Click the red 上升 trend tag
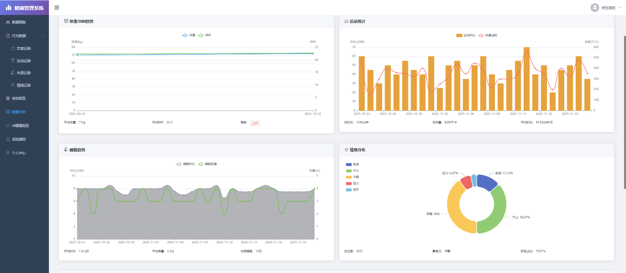This screenshot has width=626, height=273. [255, 123]
